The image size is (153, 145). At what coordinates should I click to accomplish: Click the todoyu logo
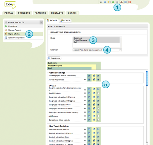(x=10, y=5)
